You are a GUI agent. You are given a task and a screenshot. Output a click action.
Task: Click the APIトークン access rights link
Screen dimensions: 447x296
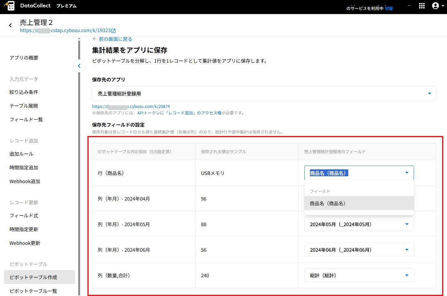179,113
